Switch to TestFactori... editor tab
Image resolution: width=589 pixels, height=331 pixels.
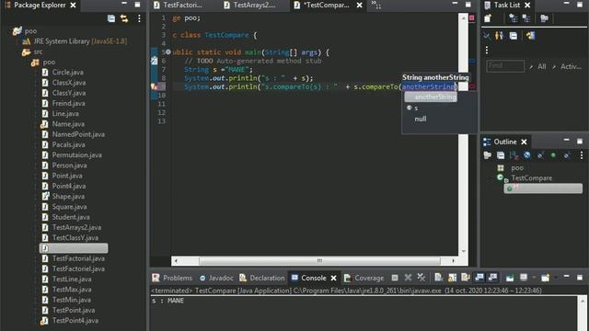[x=178, y=5]
